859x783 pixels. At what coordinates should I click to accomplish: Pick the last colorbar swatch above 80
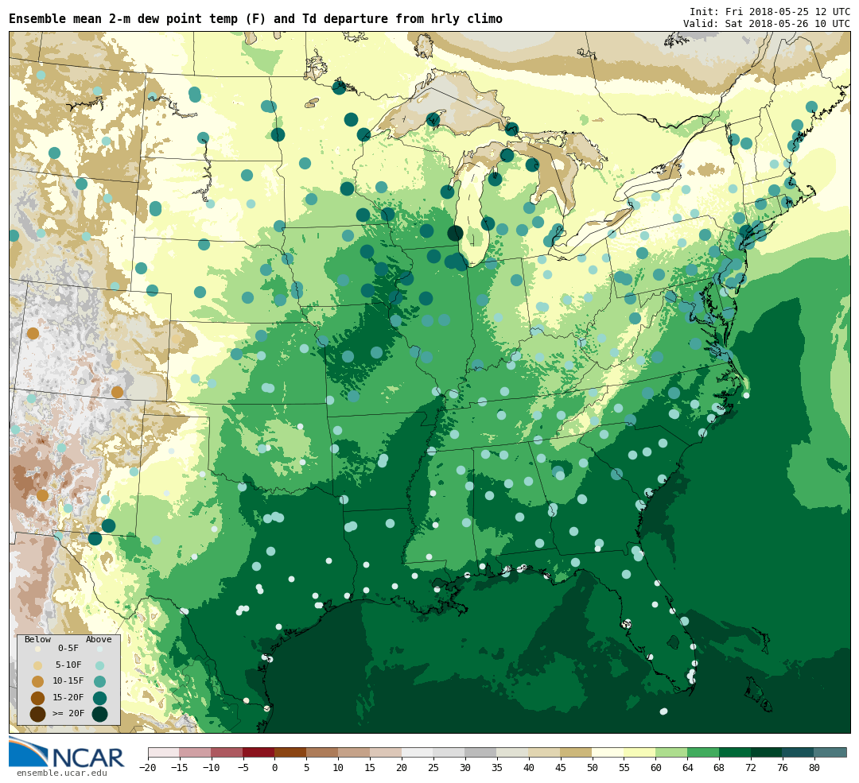click(x=830, y=752)
